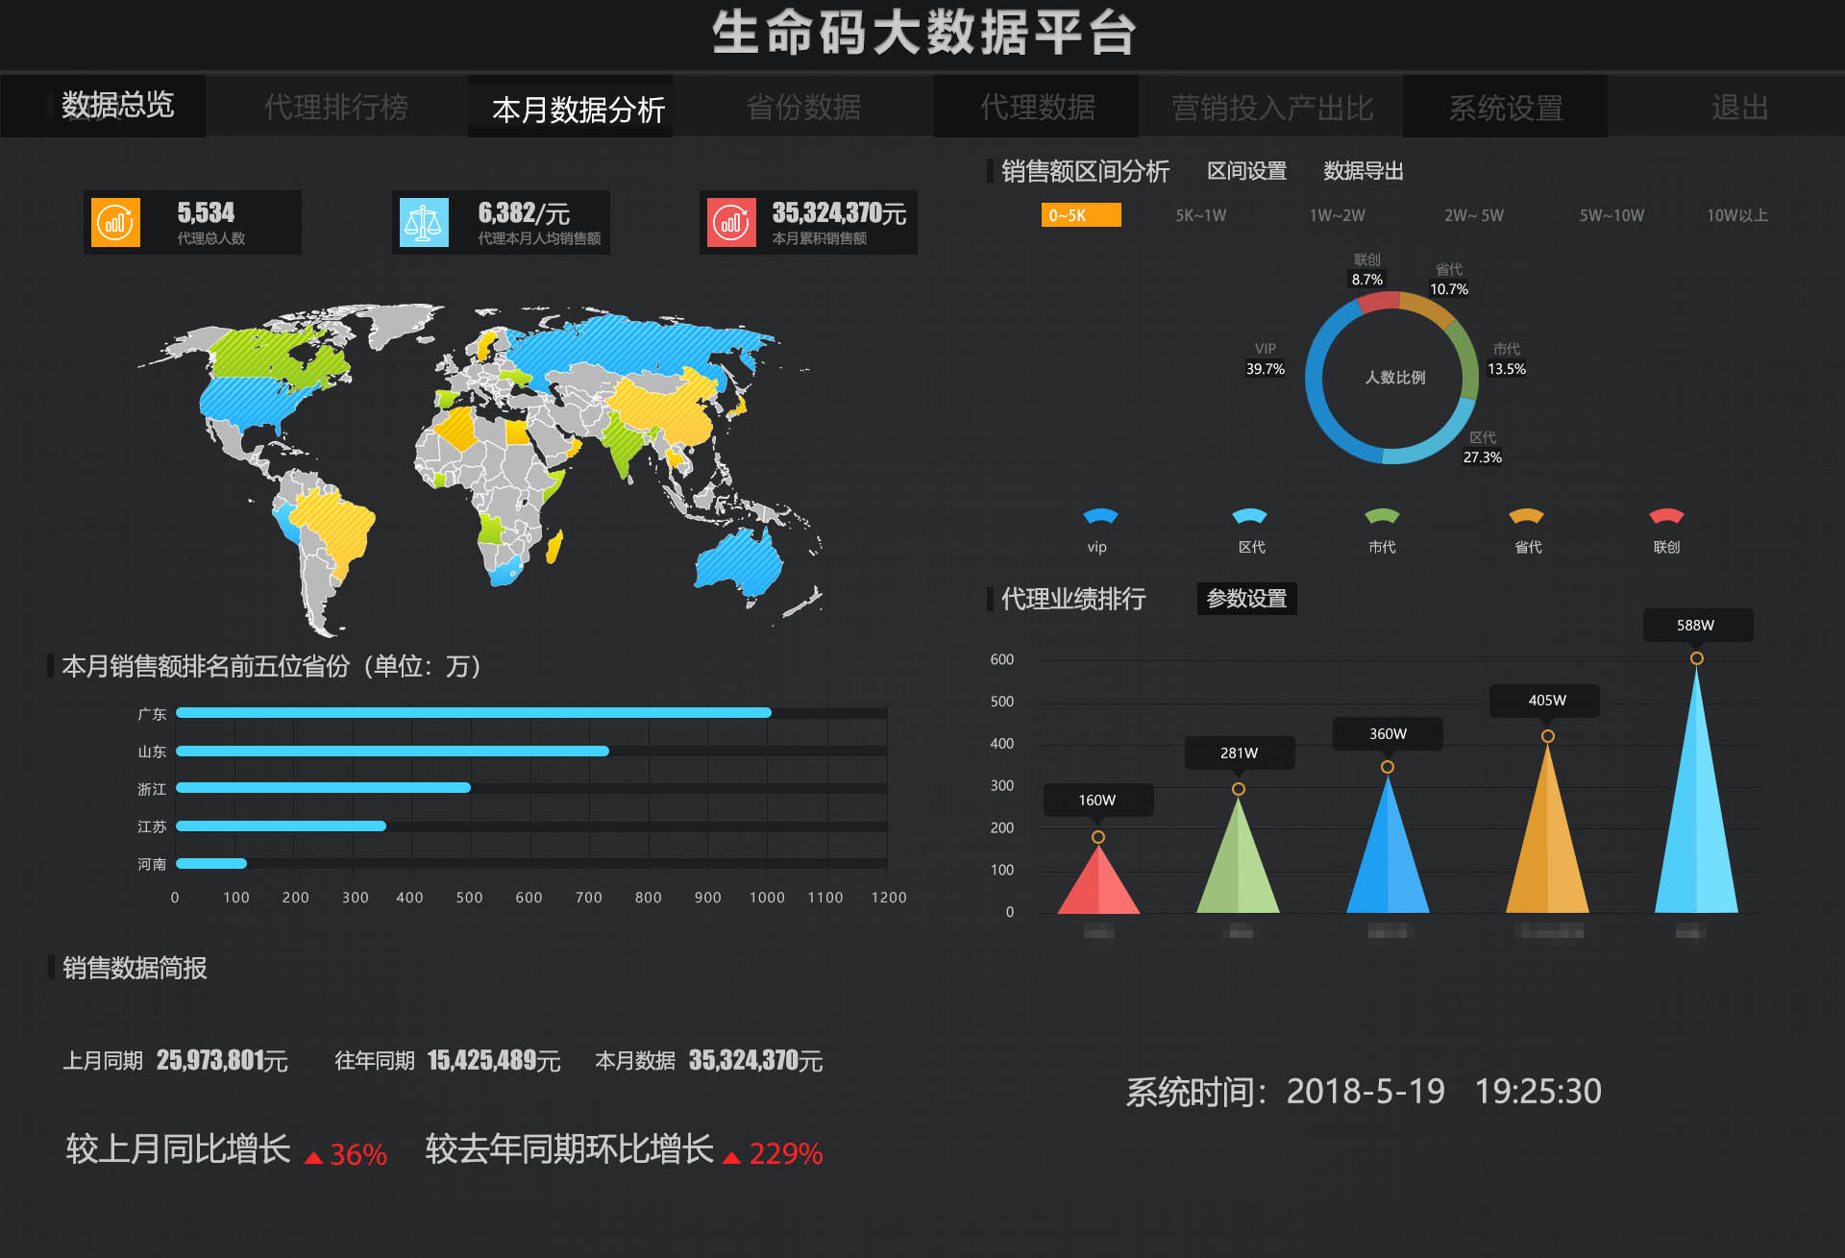Open the 代理排行榜 tab

point(336,107)
